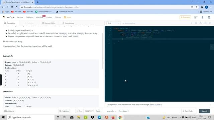Image resolution: width=214 pixels, height=120 pixels.
Task: Open a new browser tab
Action: tap(37, 2)
